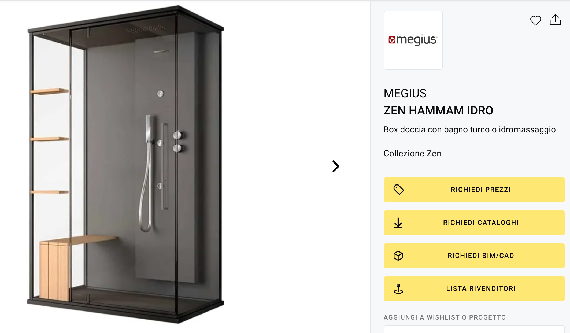Open LISTA RIVENDITORI dealers list
The image size is (570, 333).
pos(474,288)
